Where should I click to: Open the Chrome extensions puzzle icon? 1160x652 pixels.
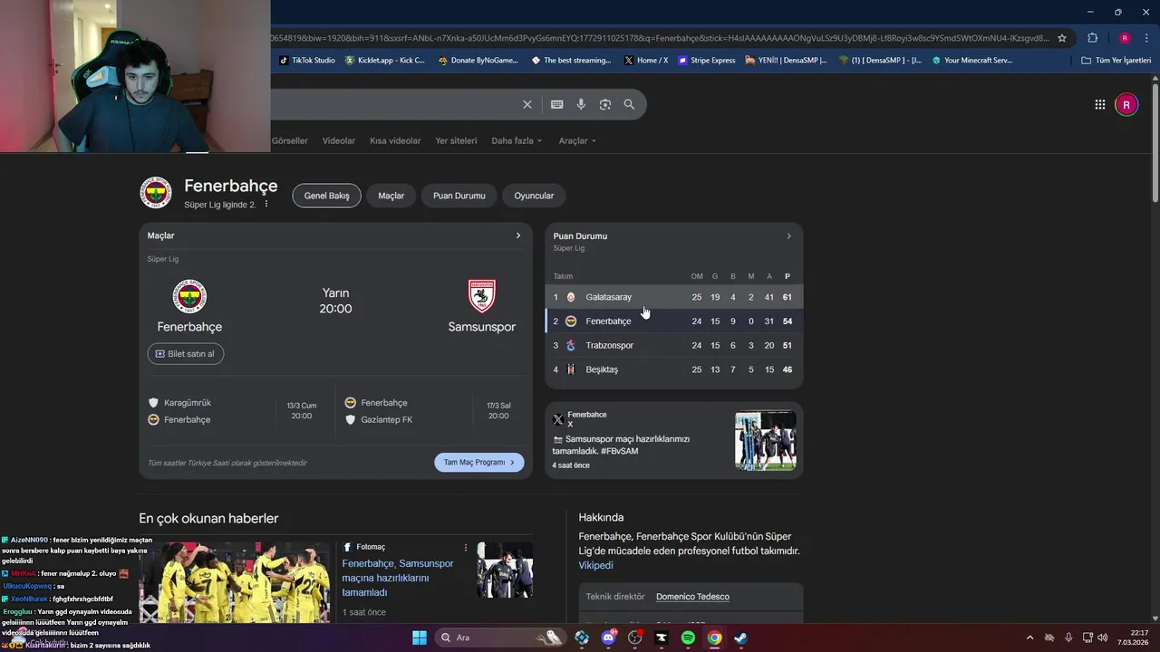coord(1092,38)
